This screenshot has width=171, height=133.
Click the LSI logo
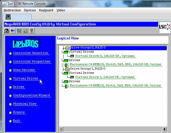[165, 27]
